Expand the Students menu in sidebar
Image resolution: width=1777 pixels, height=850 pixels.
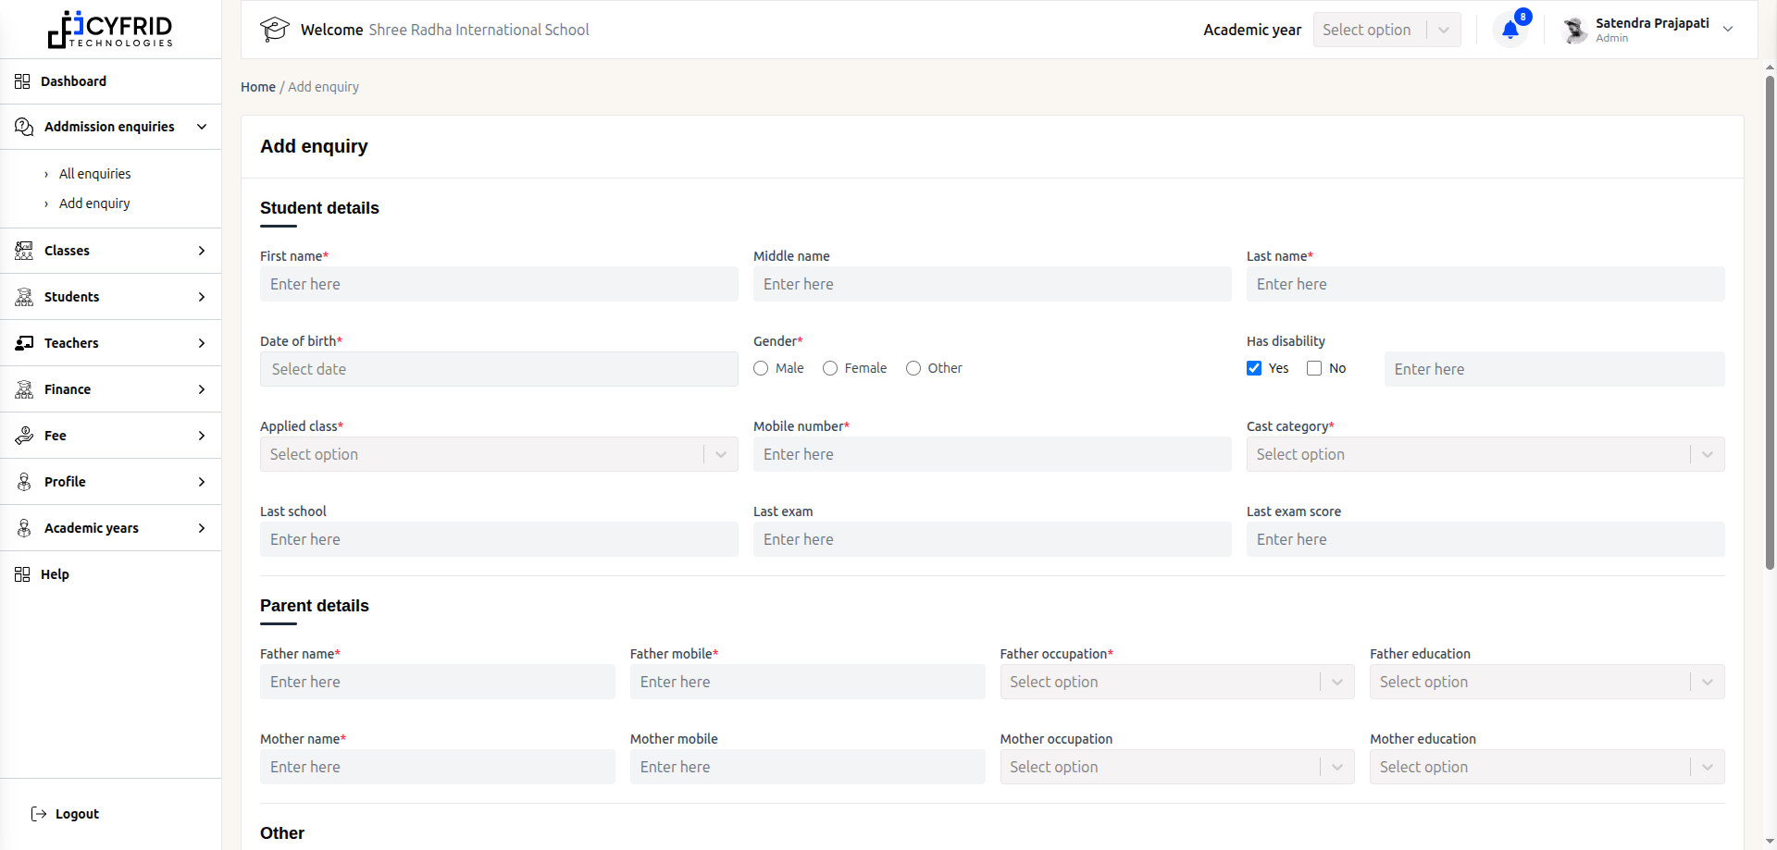(x=110, y=297)
